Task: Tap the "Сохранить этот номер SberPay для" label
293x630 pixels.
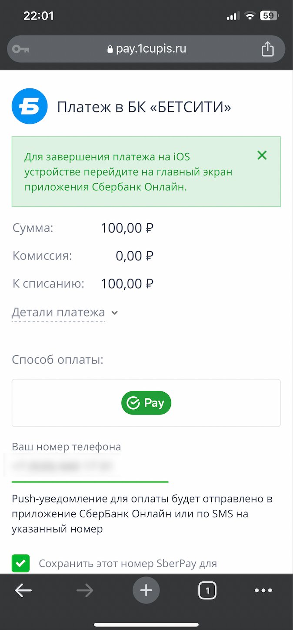Action: pos(128,563)
